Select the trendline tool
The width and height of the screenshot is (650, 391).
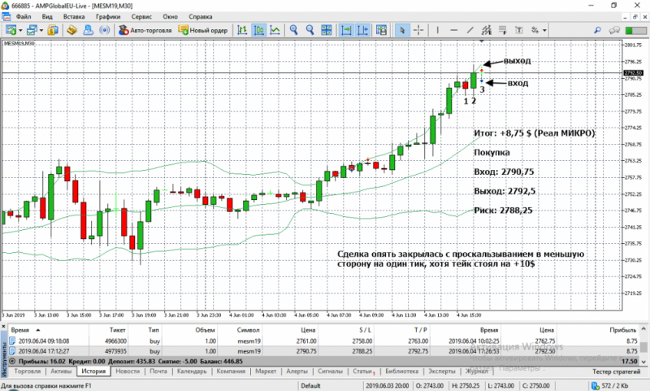tap(470, 30)
